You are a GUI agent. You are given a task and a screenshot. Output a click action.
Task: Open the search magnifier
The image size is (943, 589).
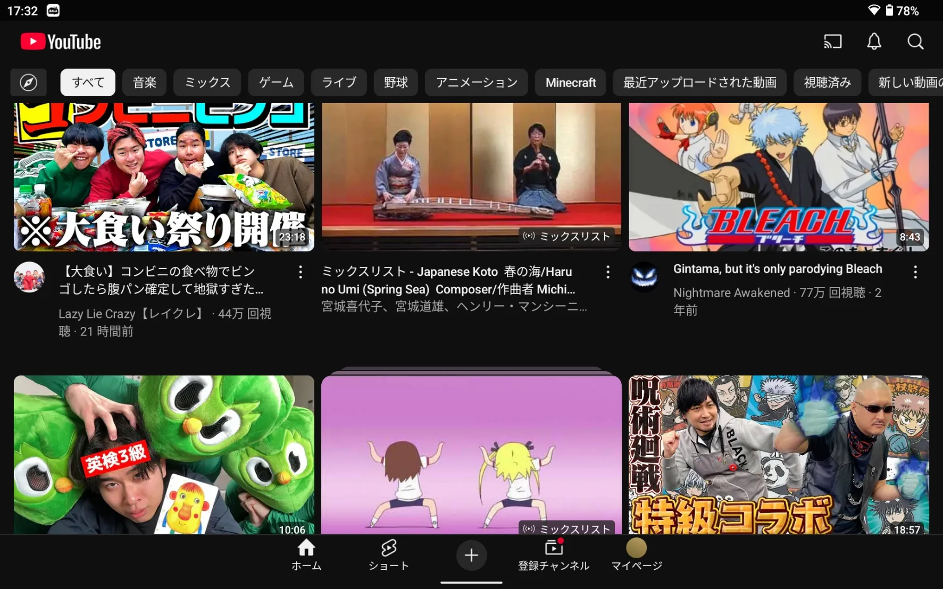tap(915, 41)
